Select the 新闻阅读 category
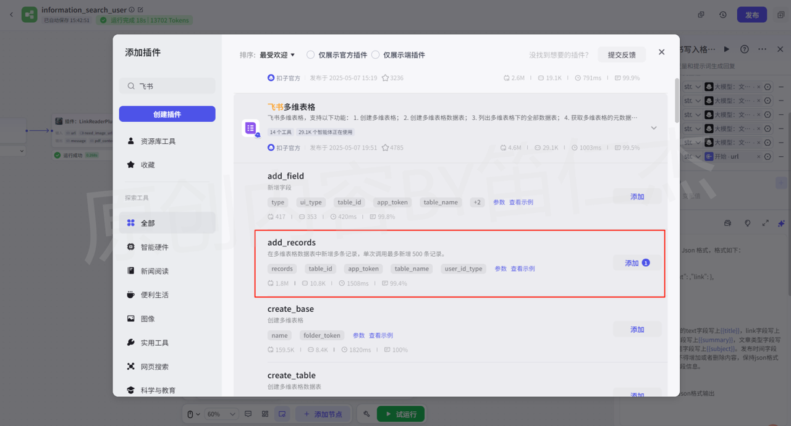 click(x=167, y=271)
